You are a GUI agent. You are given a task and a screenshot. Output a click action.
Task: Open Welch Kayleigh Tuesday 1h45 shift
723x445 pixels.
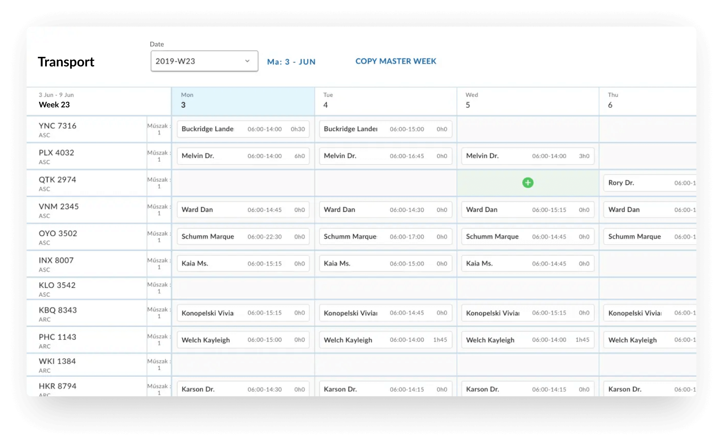coord(385,340)
